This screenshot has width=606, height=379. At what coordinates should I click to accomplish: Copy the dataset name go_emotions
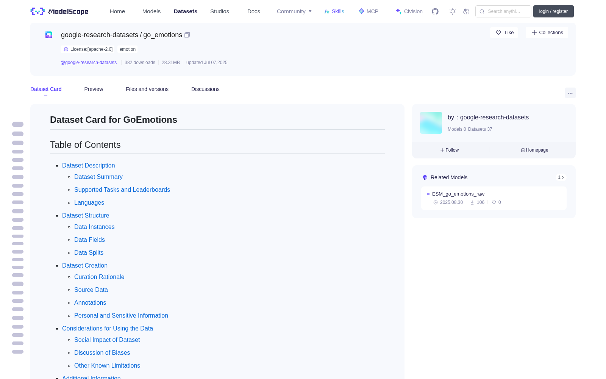(x=187, y=35)
